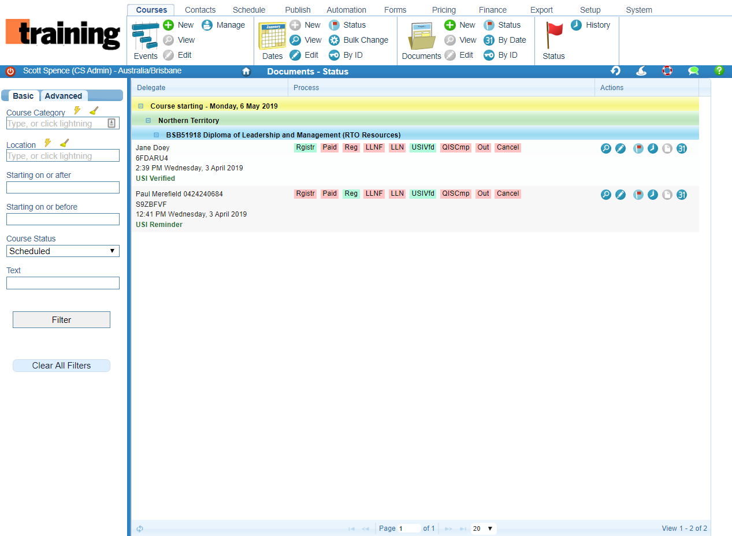Open History from the ribbon
Screen dimensions: 732x536
590,25
